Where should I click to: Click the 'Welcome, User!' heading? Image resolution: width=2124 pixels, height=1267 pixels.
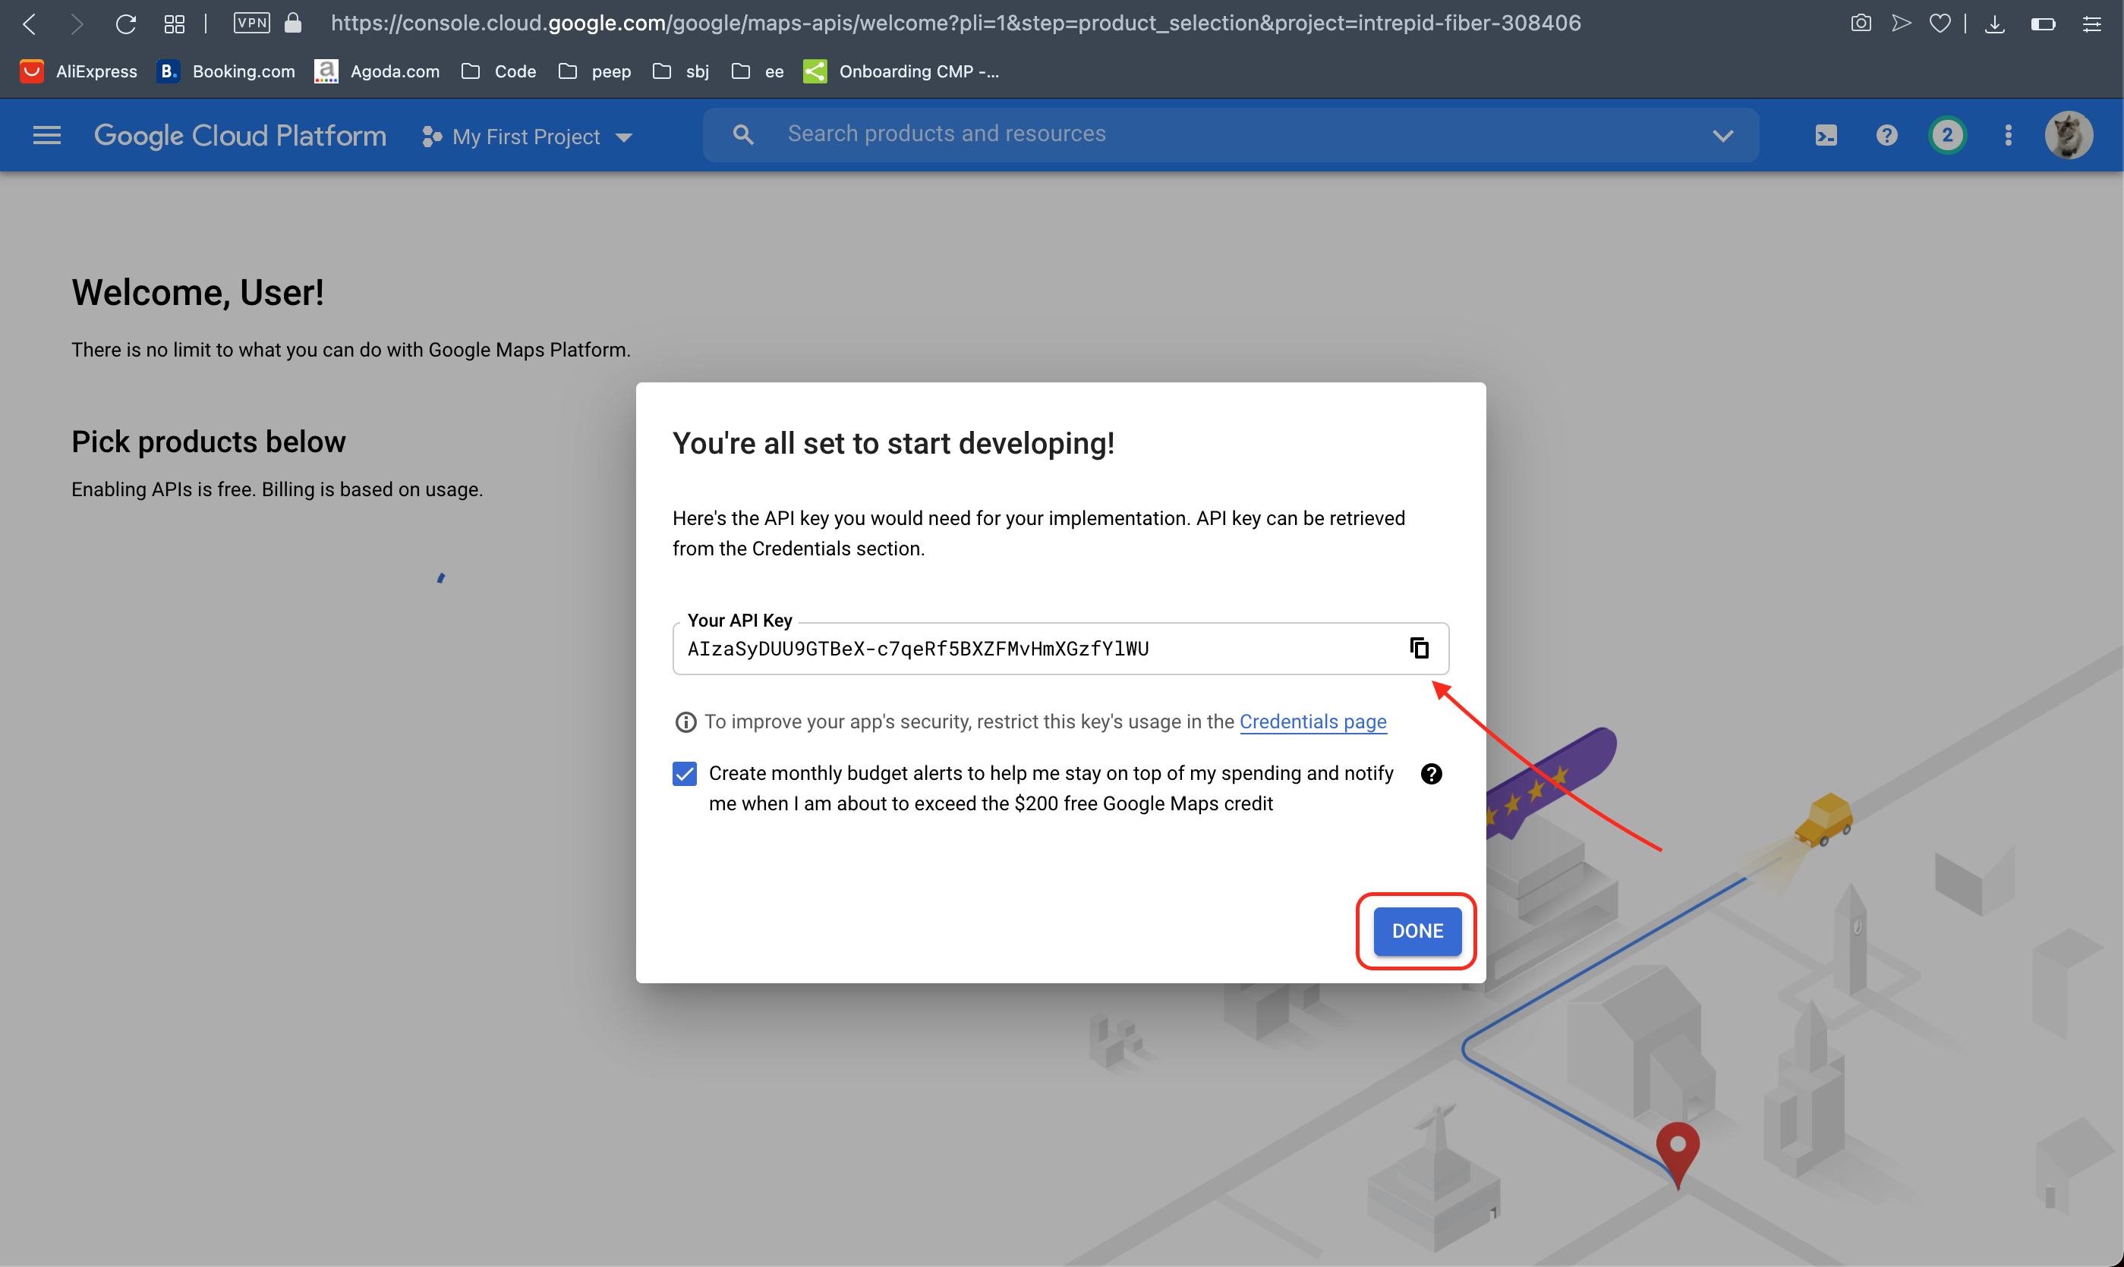(197, 292)
